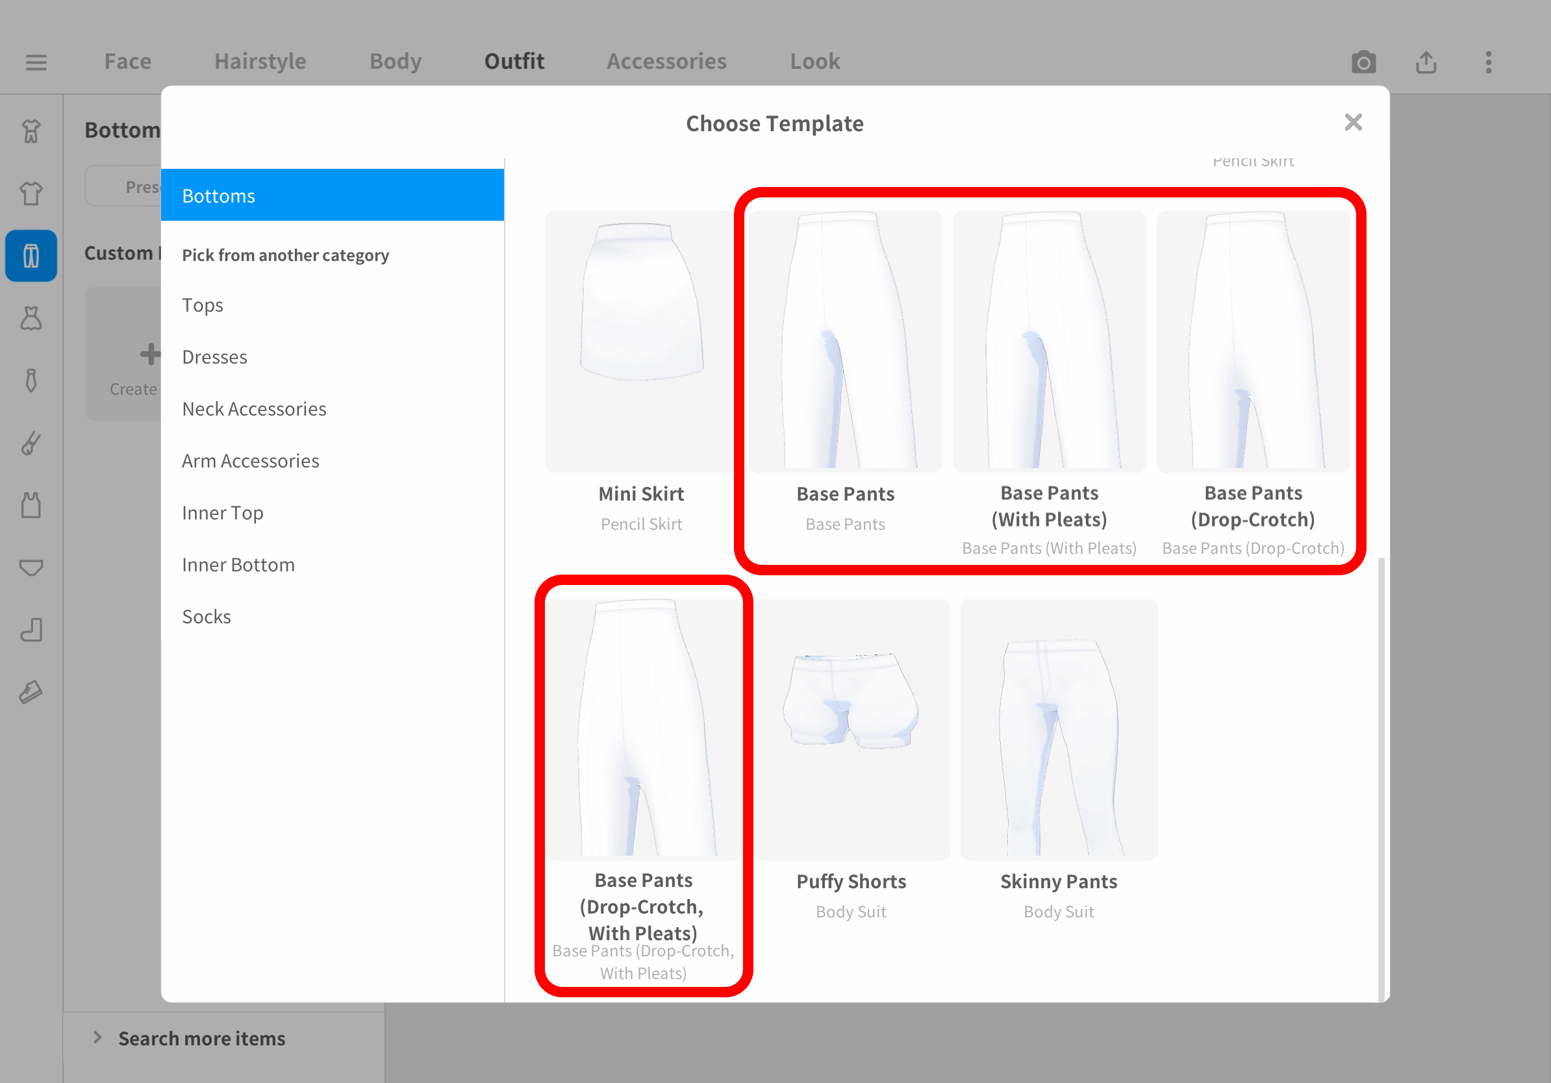The height and width of the screenshot is (1083, 1551).
Task: Switch to the Hairstyle tab
Action: pyautogui.click(x=260, y=62)
